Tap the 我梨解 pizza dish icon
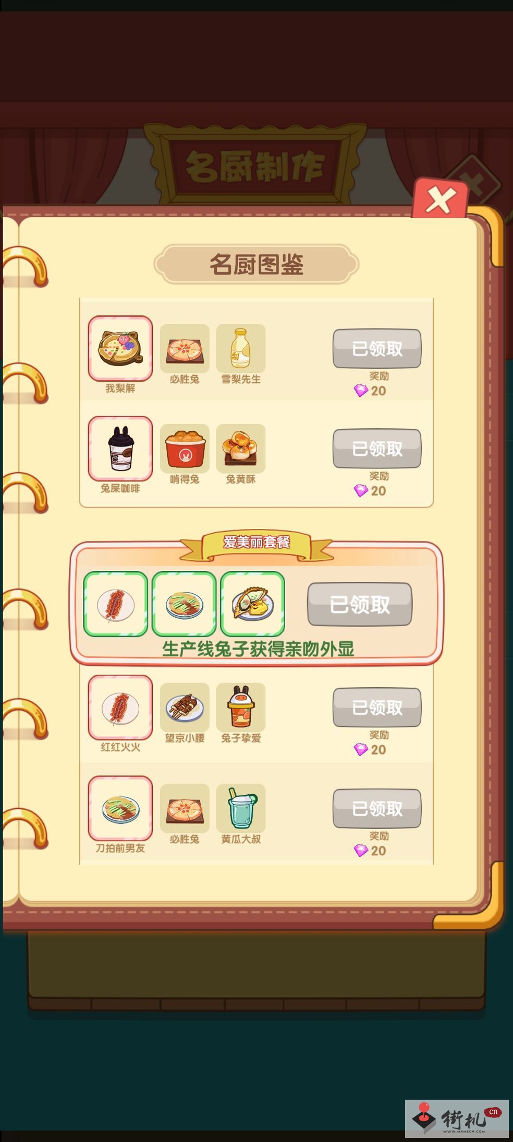513x1142 pixels. coord(120,348)
